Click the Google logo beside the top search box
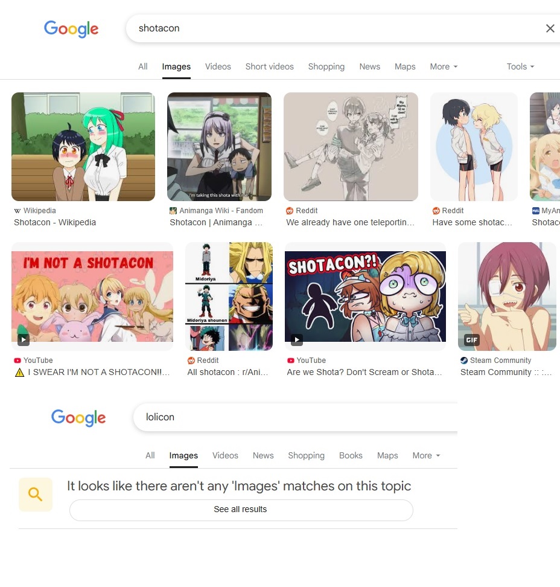 71,29
